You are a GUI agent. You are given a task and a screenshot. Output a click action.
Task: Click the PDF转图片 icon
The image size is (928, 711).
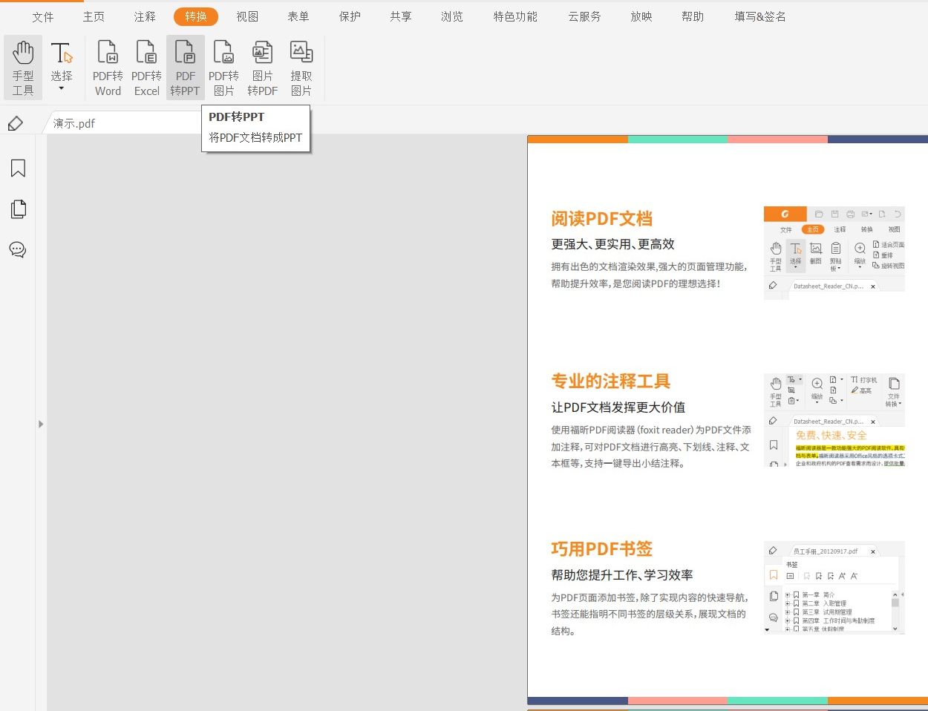[x=223, y=67]
